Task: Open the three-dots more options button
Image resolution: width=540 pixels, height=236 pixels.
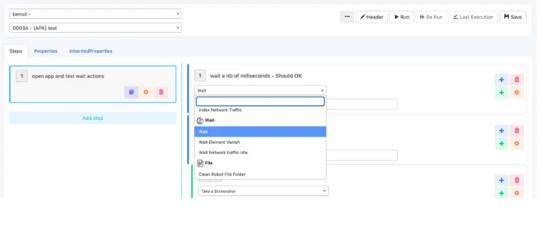Action: (x=347, y=17)
